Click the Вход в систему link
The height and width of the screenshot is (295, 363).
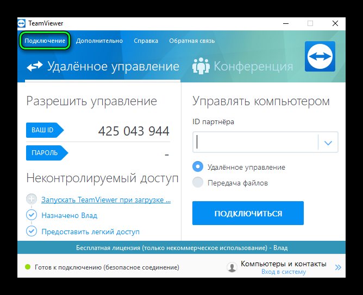(x=284, y=272)
